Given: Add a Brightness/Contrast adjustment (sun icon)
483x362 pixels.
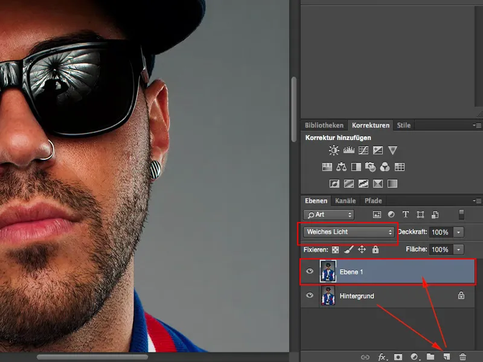Looking at the screenshot, I should 334,150.
